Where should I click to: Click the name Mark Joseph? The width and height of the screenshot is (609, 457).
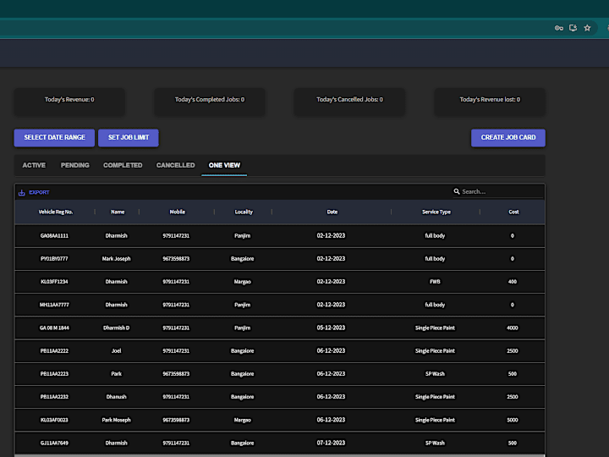click(x=116, y=259)
